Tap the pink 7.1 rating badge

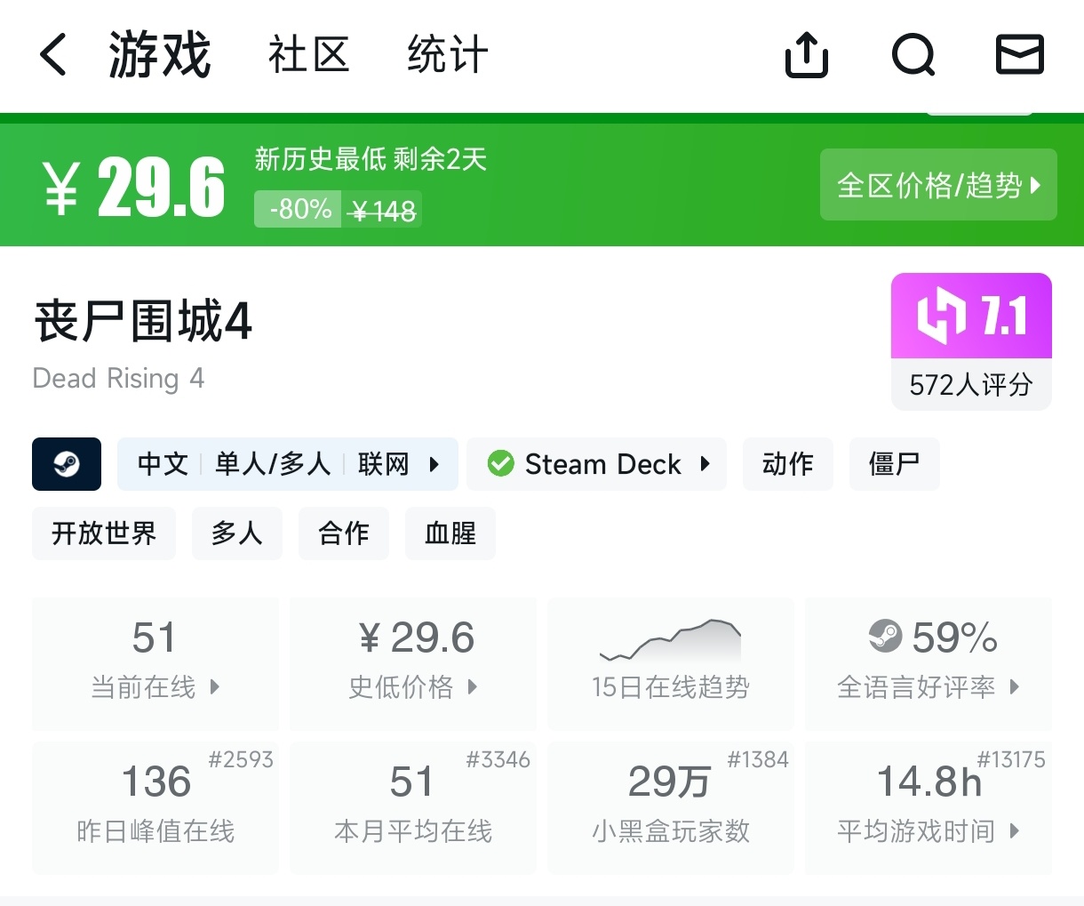click(971, 317)
